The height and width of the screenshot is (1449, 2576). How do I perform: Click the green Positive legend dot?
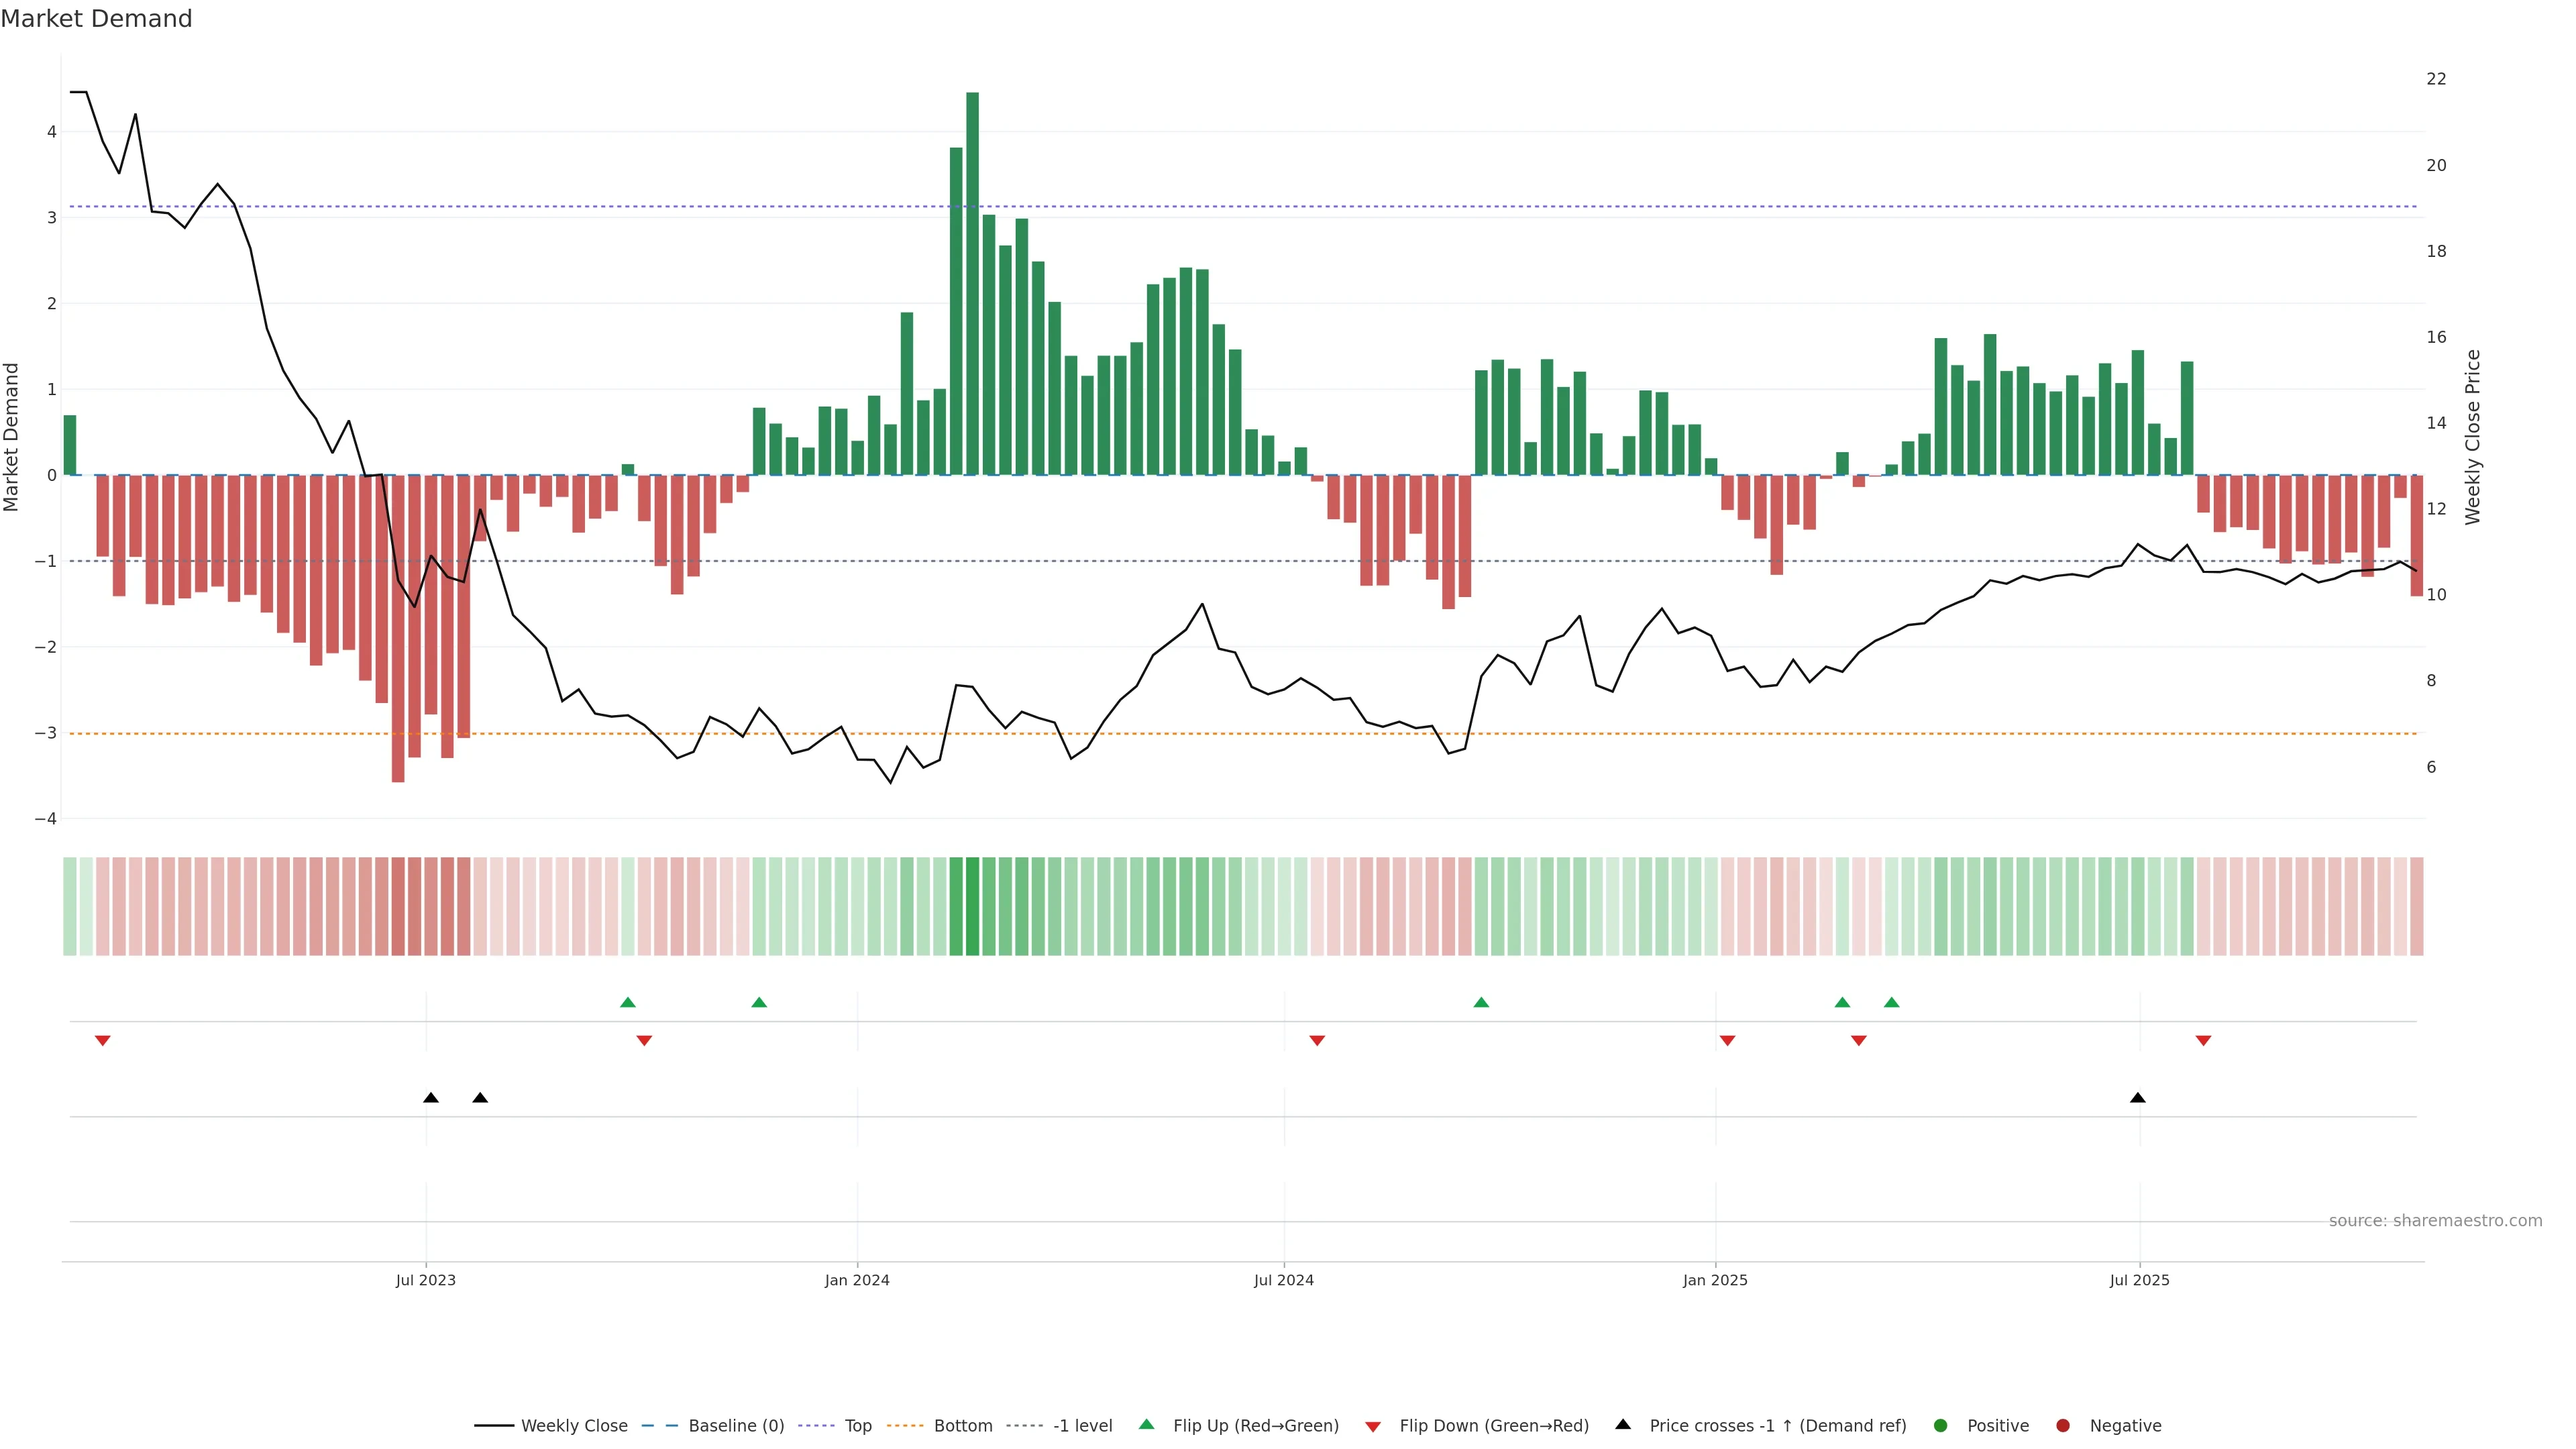pyautogui.click(x=1941, y=1425)
